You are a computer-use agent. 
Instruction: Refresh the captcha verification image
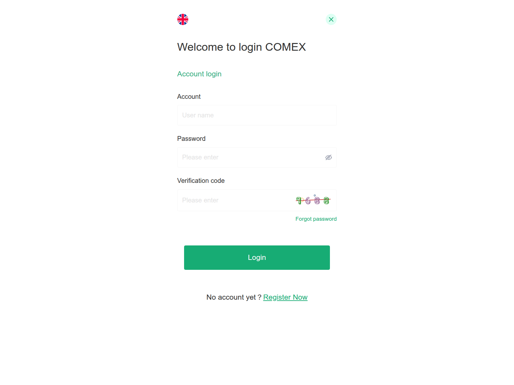click(313, 200)
